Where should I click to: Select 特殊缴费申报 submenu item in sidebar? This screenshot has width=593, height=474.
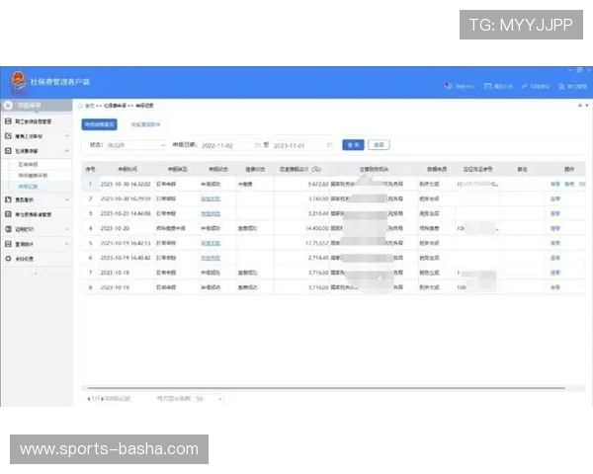pos(33,176)
